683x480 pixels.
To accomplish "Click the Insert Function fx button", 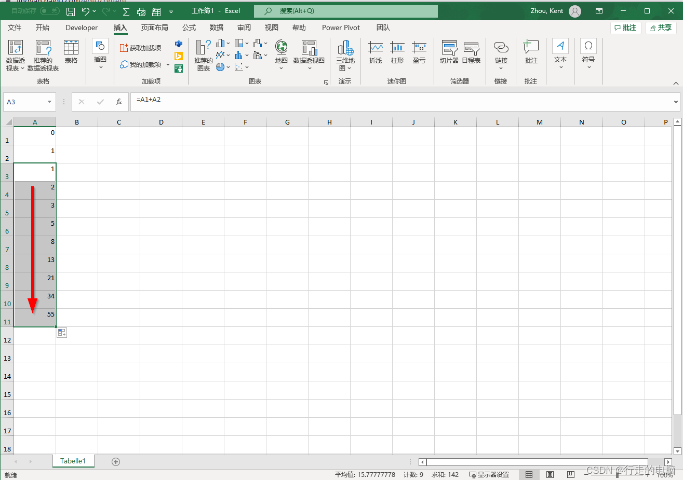I will click(119, 102).
